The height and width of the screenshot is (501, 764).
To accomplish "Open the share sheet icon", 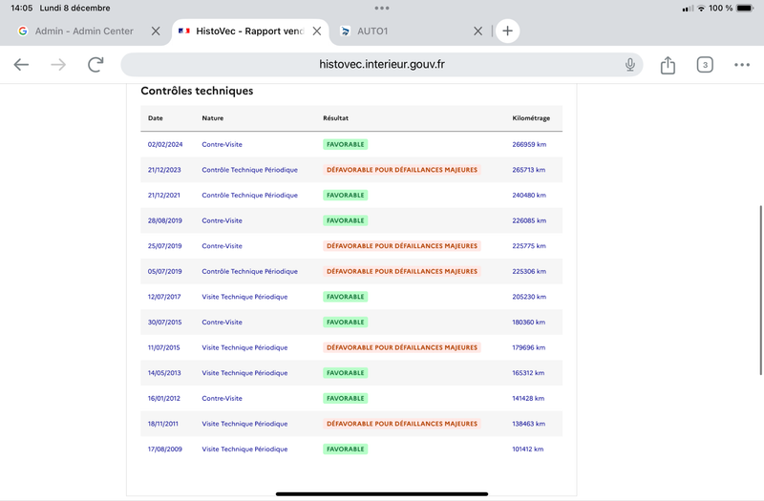I will tap(668, 65).
